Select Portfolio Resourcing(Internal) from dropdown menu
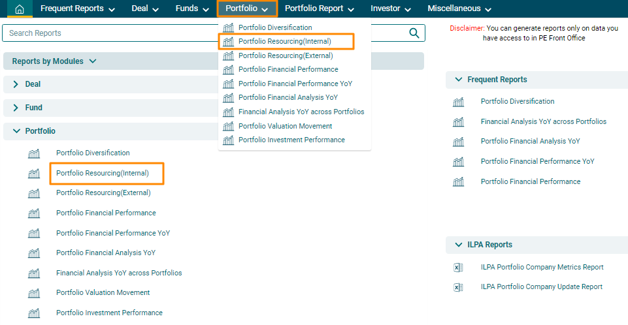The image size is (628, 325). [284, 42]
